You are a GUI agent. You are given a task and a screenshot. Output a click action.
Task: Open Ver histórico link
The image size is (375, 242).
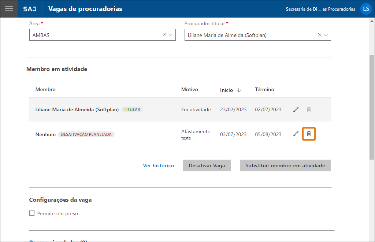pos(158,165)
